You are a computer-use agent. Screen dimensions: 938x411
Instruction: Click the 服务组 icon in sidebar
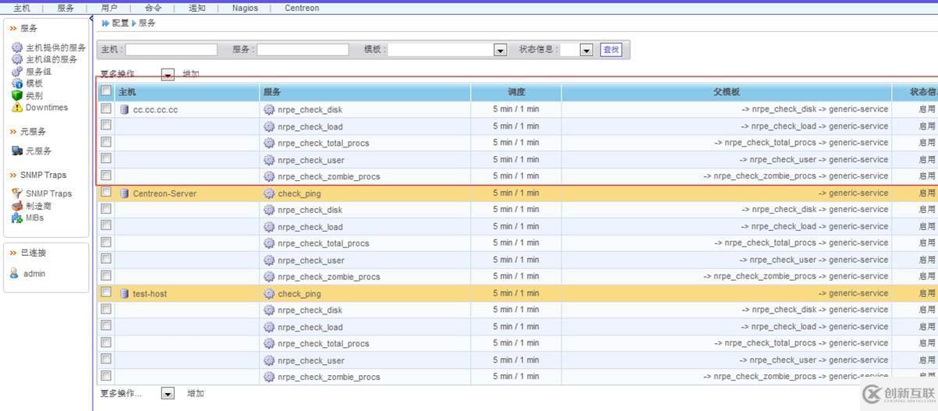click(17, 71)
